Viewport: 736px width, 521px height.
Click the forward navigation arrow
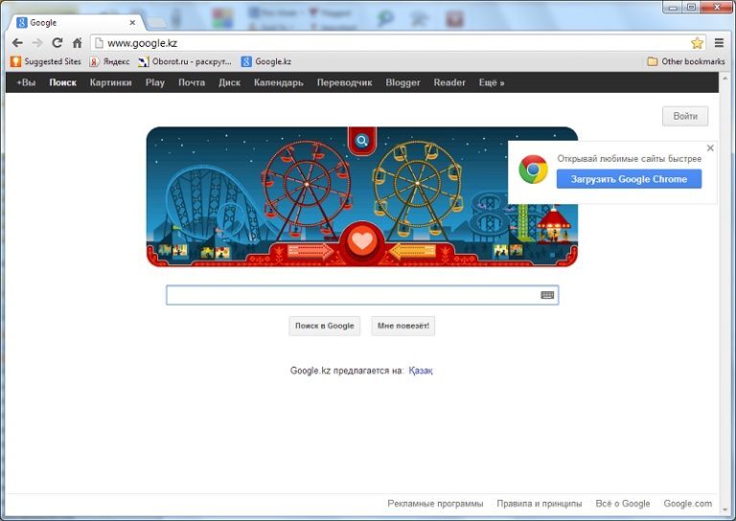(x=37, y=43)
